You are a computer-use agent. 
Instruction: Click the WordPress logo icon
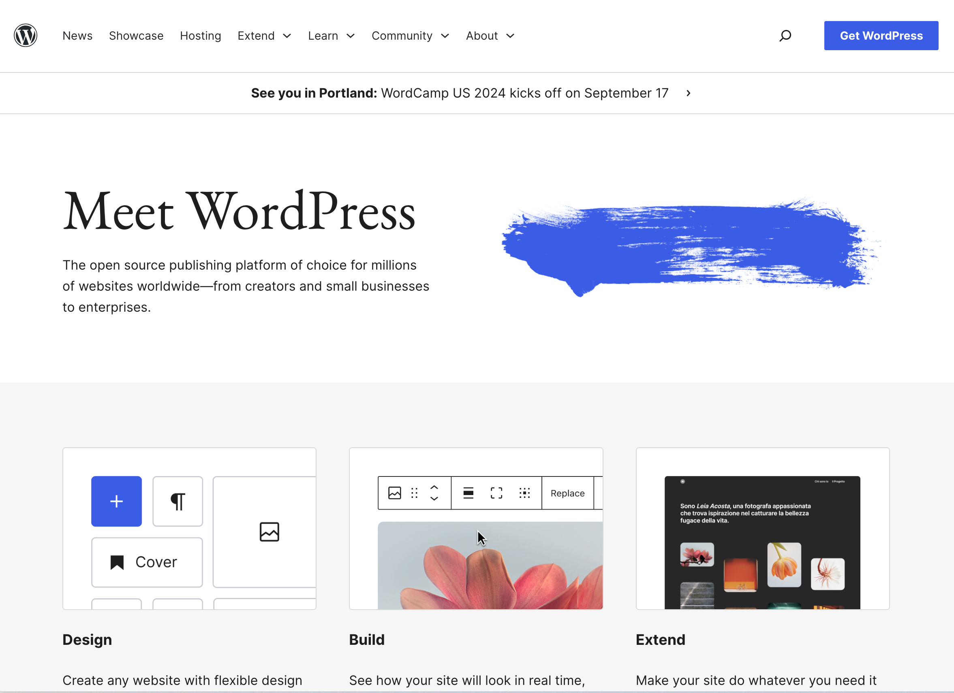click(26, 35)
